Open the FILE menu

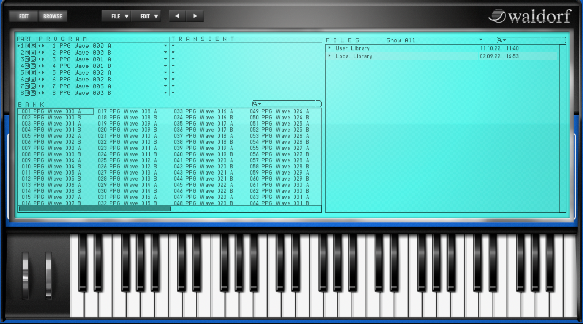point(116,16)
